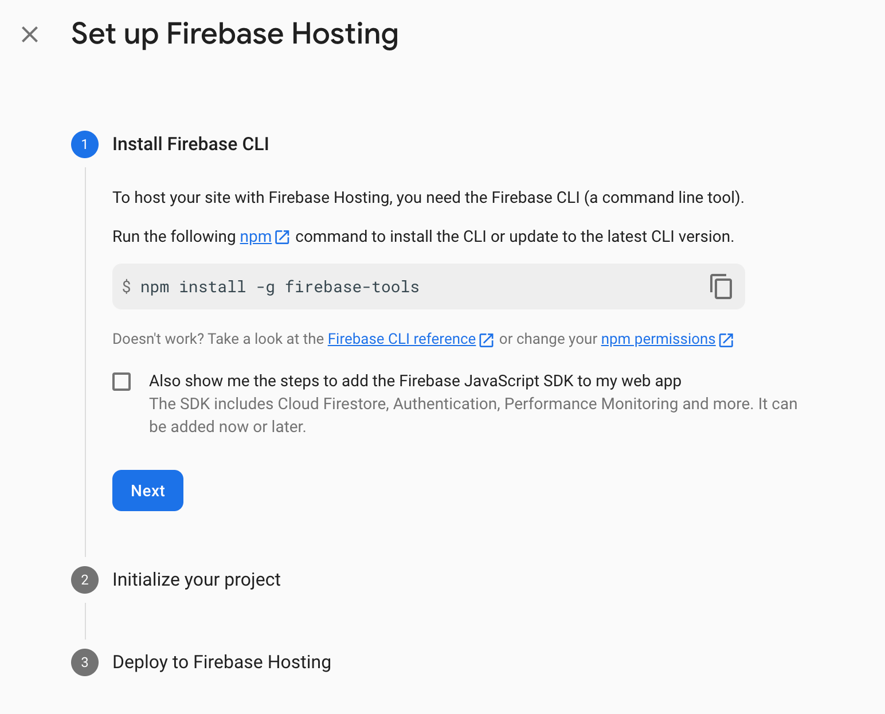Click the npm install command text
Viewport: 885px width, 714px height.
[x=280, y=287]
